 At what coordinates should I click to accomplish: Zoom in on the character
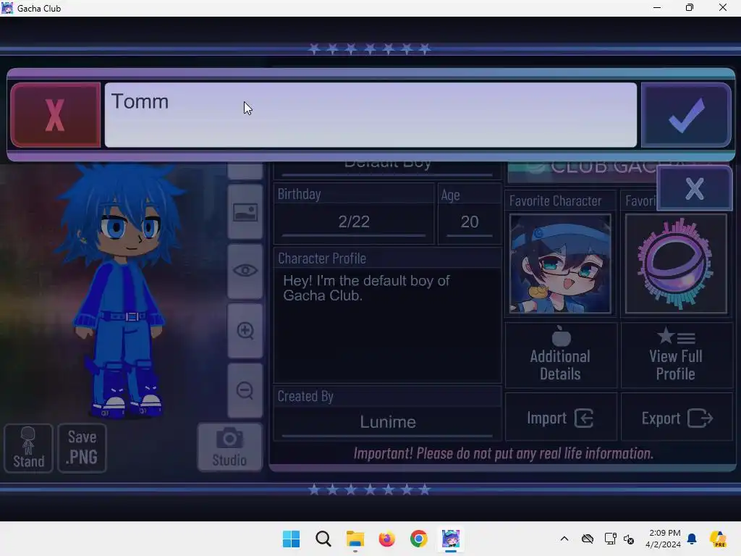point(245,331)
